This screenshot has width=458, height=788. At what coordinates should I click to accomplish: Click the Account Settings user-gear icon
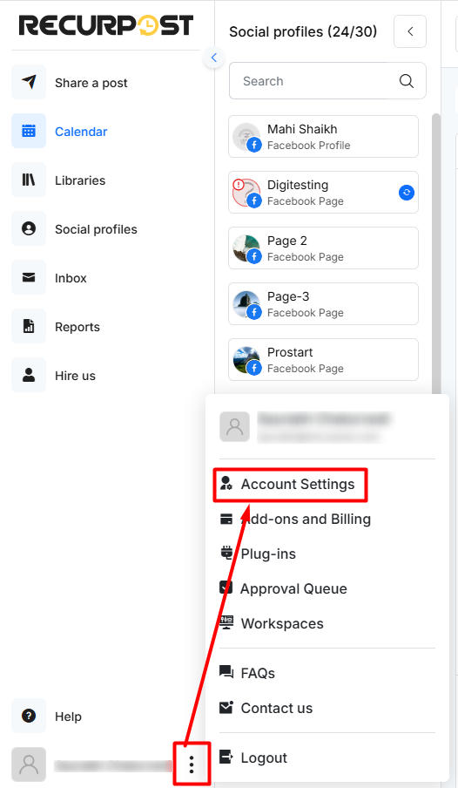tap(226, 484)
